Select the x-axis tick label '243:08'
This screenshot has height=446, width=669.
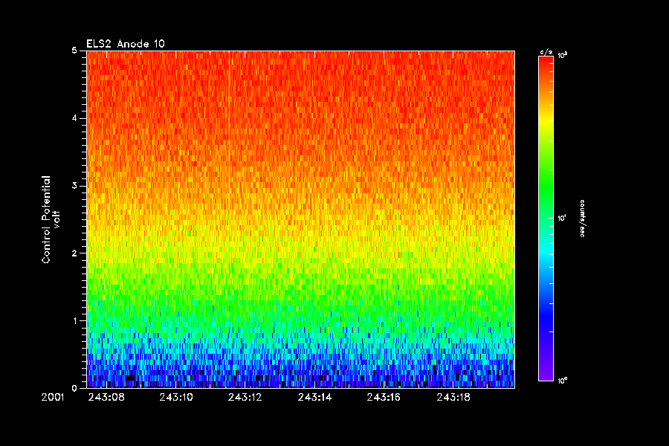(106, 398)
